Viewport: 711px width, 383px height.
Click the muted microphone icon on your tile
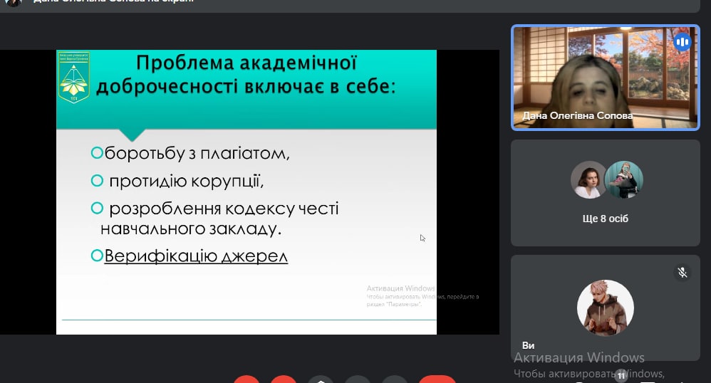point(683,273)
